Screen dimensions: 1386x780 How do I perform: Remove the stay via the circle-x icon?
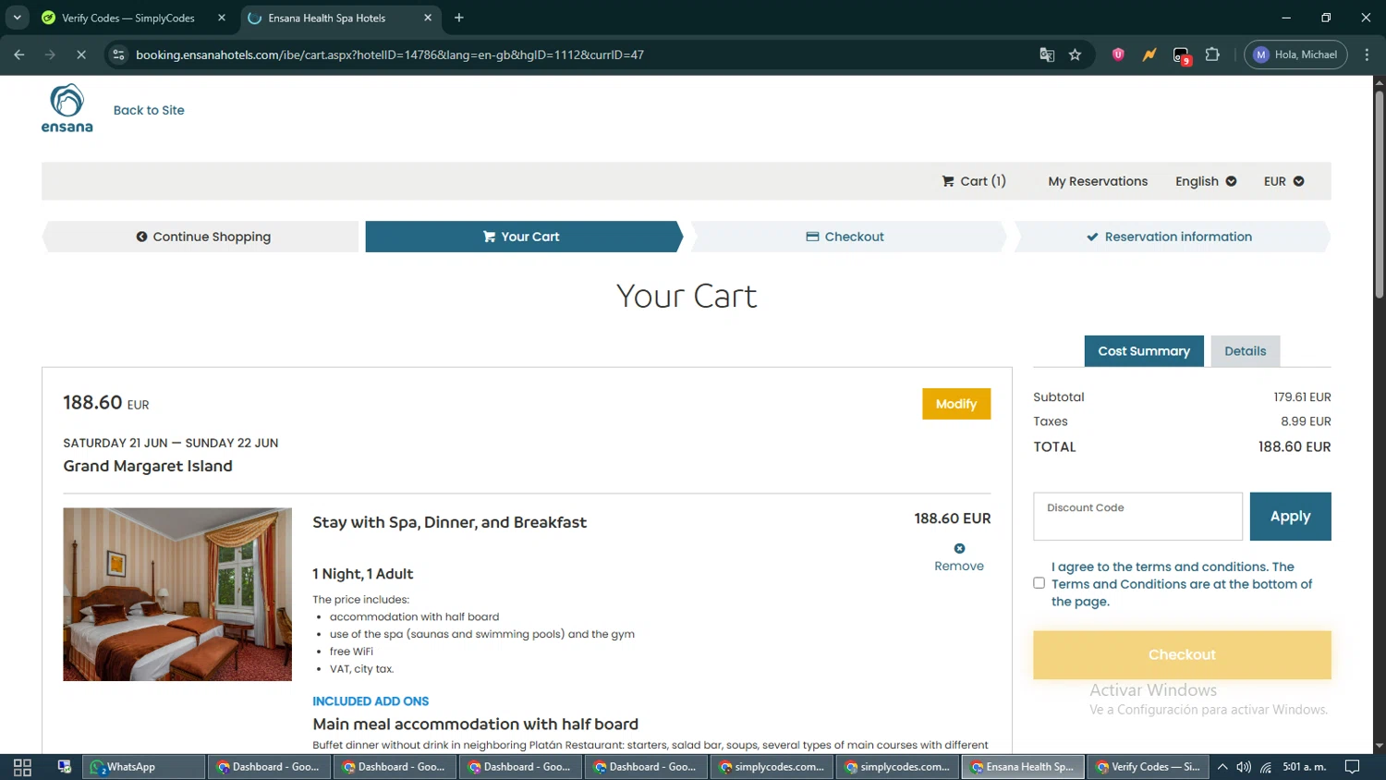pyautogui.click(x=959, y=548)
